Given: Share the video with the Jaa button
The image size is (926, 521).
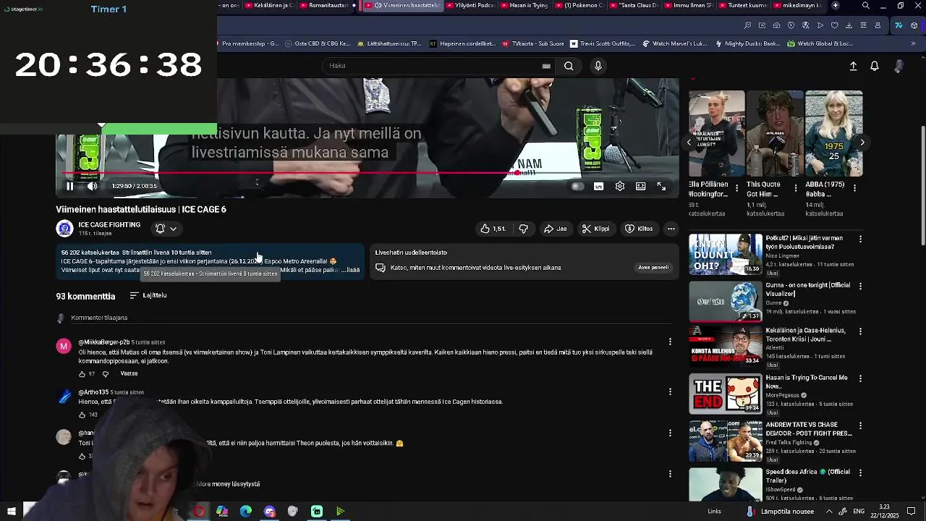Looking at the screenshot, I should (x=555, y=229).
